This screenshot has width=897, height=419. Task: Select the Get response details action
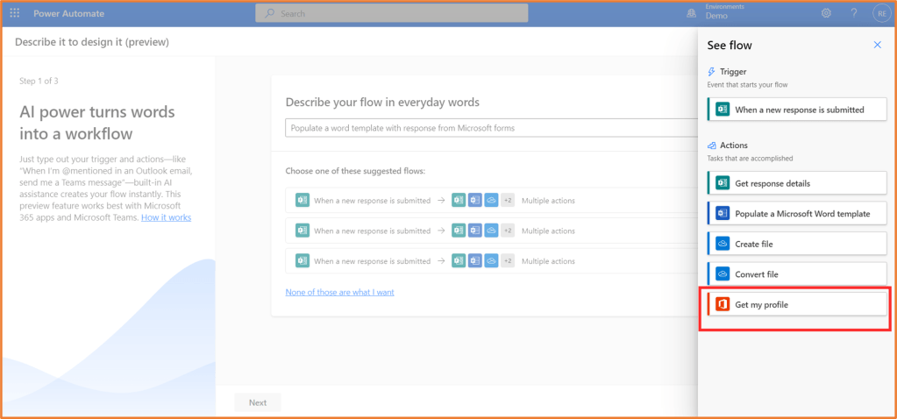pos(797,183)
